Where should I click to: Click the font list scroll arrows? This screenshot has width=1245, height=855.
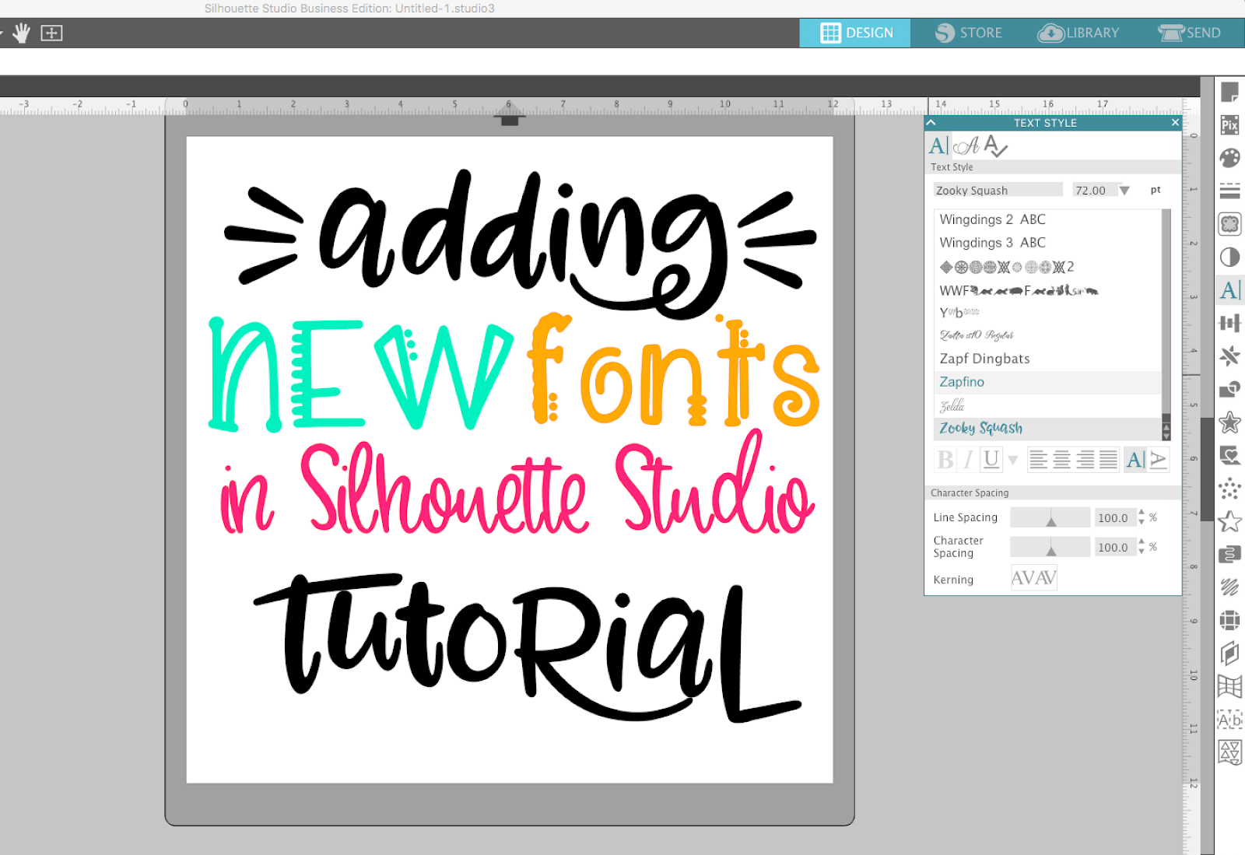point(1166,430)
